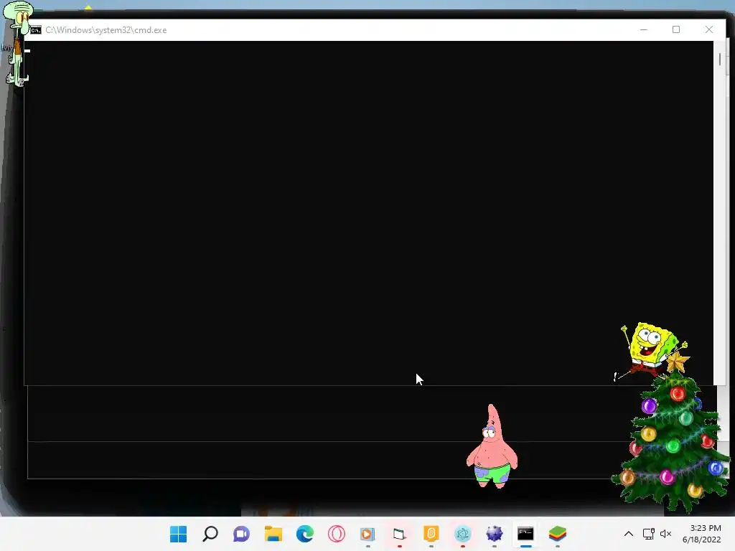Open taskbar Search
Screen dimensions: 735x551
(x=210, y=534)
